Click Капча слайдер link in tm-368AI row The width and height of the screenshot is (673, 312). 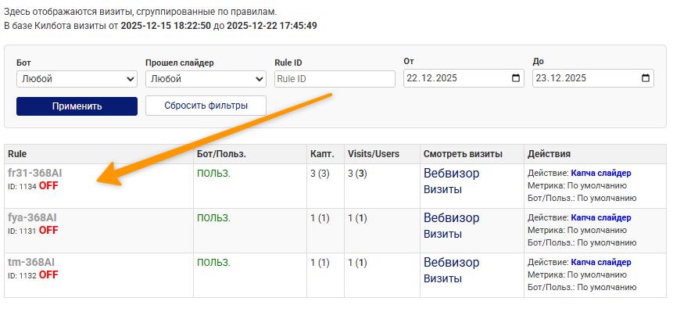601,262
